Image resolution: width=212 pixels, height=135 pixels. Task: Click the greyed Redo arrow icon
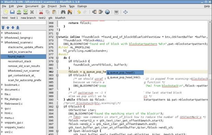point(85,12)
